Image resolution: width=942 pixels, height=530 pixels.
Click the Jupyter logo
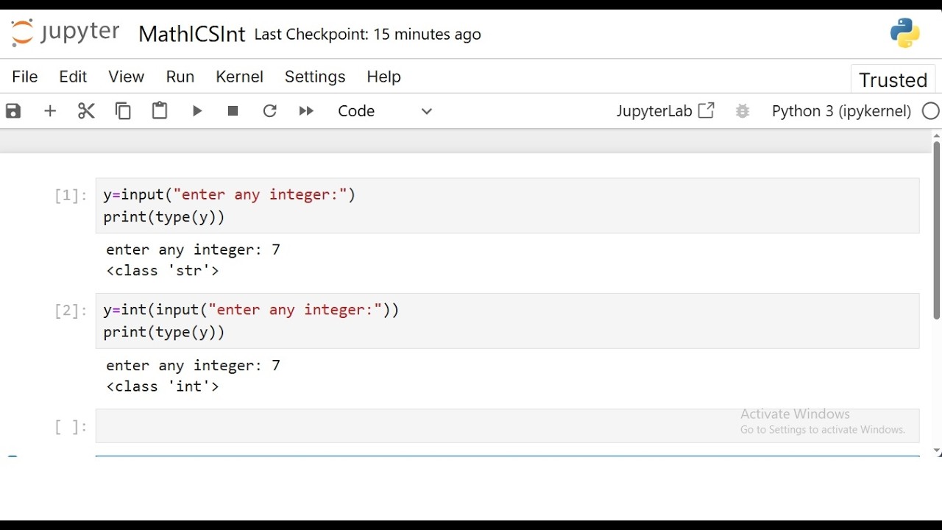[x=65, y=33]
